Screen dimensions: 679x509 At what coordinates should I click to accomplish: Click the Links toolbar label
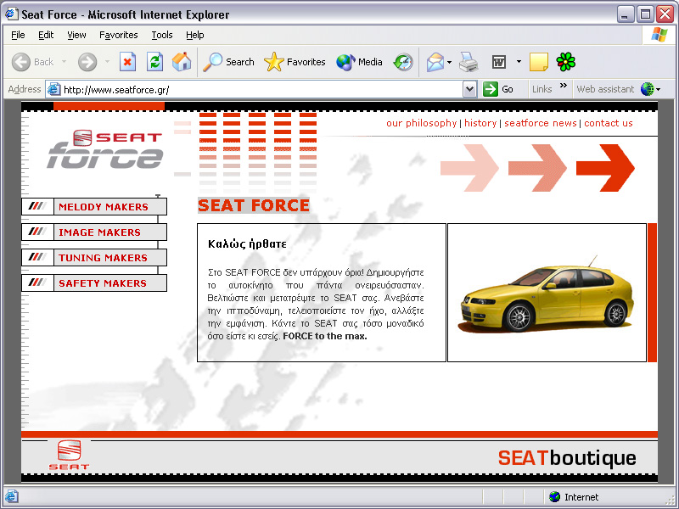click(x=542, y=89)
